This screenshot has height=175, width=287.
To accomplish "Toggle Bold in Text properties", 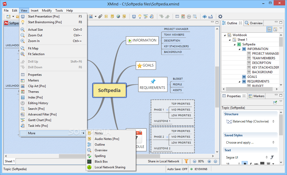I will tap(245, 163).
